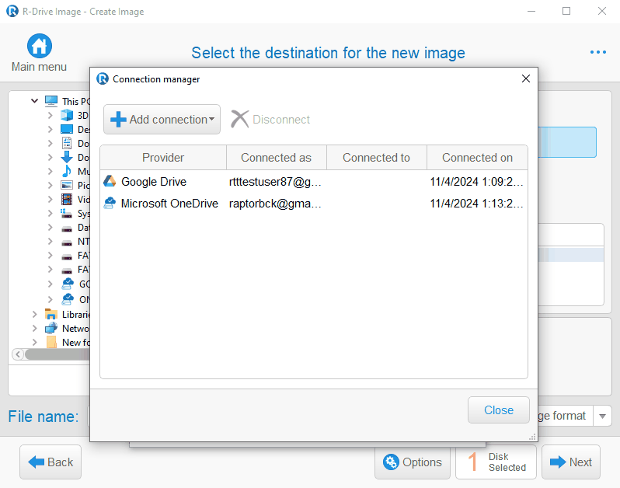Select the Downloads arrow icon
This screenshot has width=620, height=488.
(x=67, y=157)
